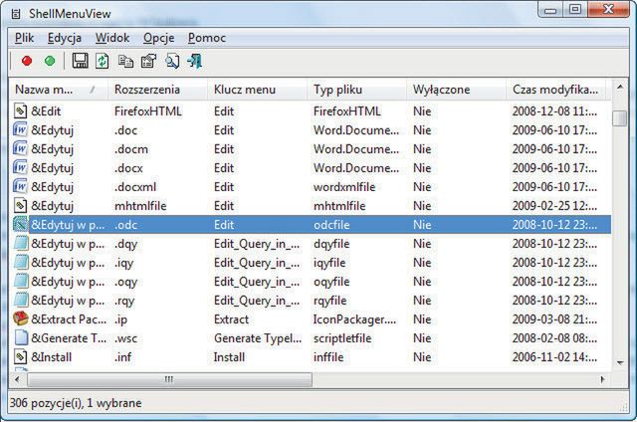
Task: Click the icon of the selected .odc row
Action: (x=20, y=225)
